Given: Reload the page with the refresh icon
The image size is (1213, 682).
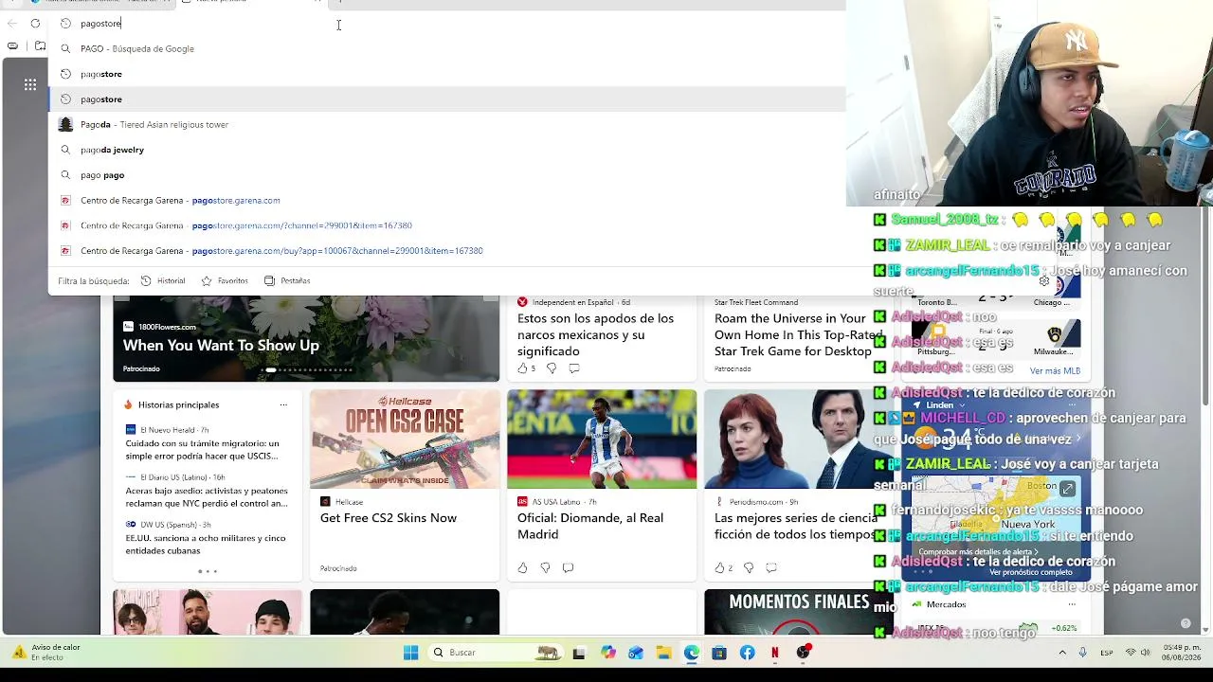Looking at the screenshot, I should click(x=35, y=24).
